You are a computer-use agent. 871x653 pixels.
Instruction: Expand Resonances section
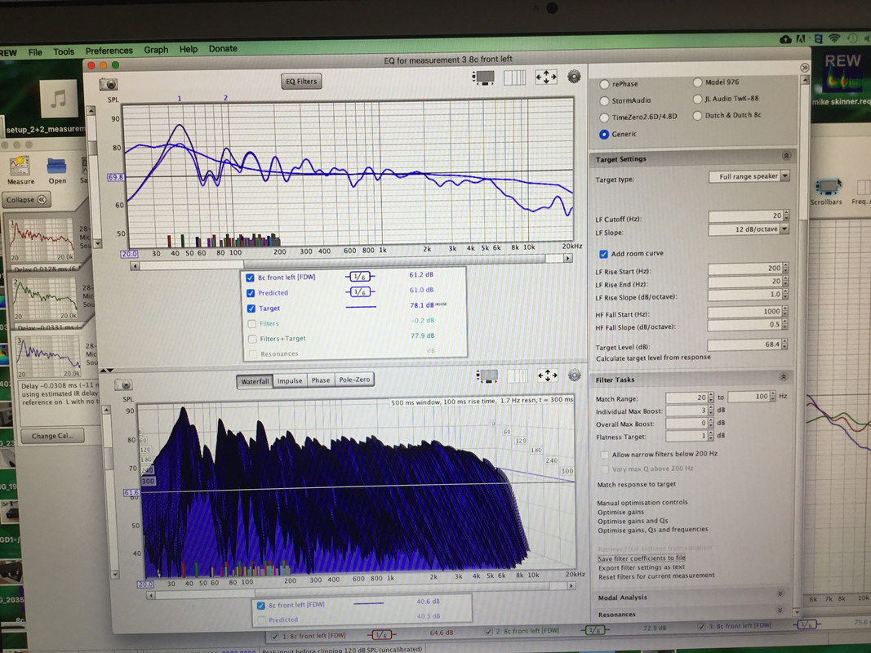tap(780, 611)
